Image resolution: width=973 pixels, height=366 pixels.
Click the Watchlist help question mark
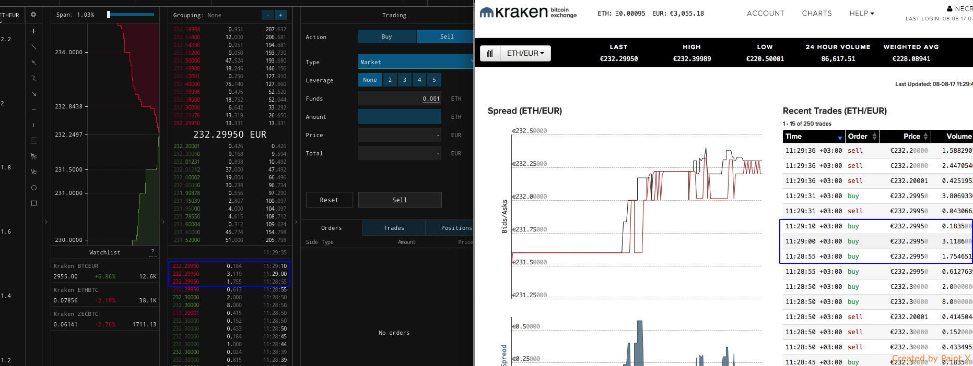pos(153,252)
